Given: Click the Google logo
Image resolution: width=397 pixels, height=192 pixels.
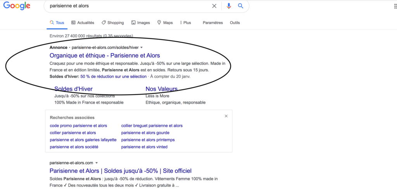Looking at the screenshot, I should [x=17, y=6].
